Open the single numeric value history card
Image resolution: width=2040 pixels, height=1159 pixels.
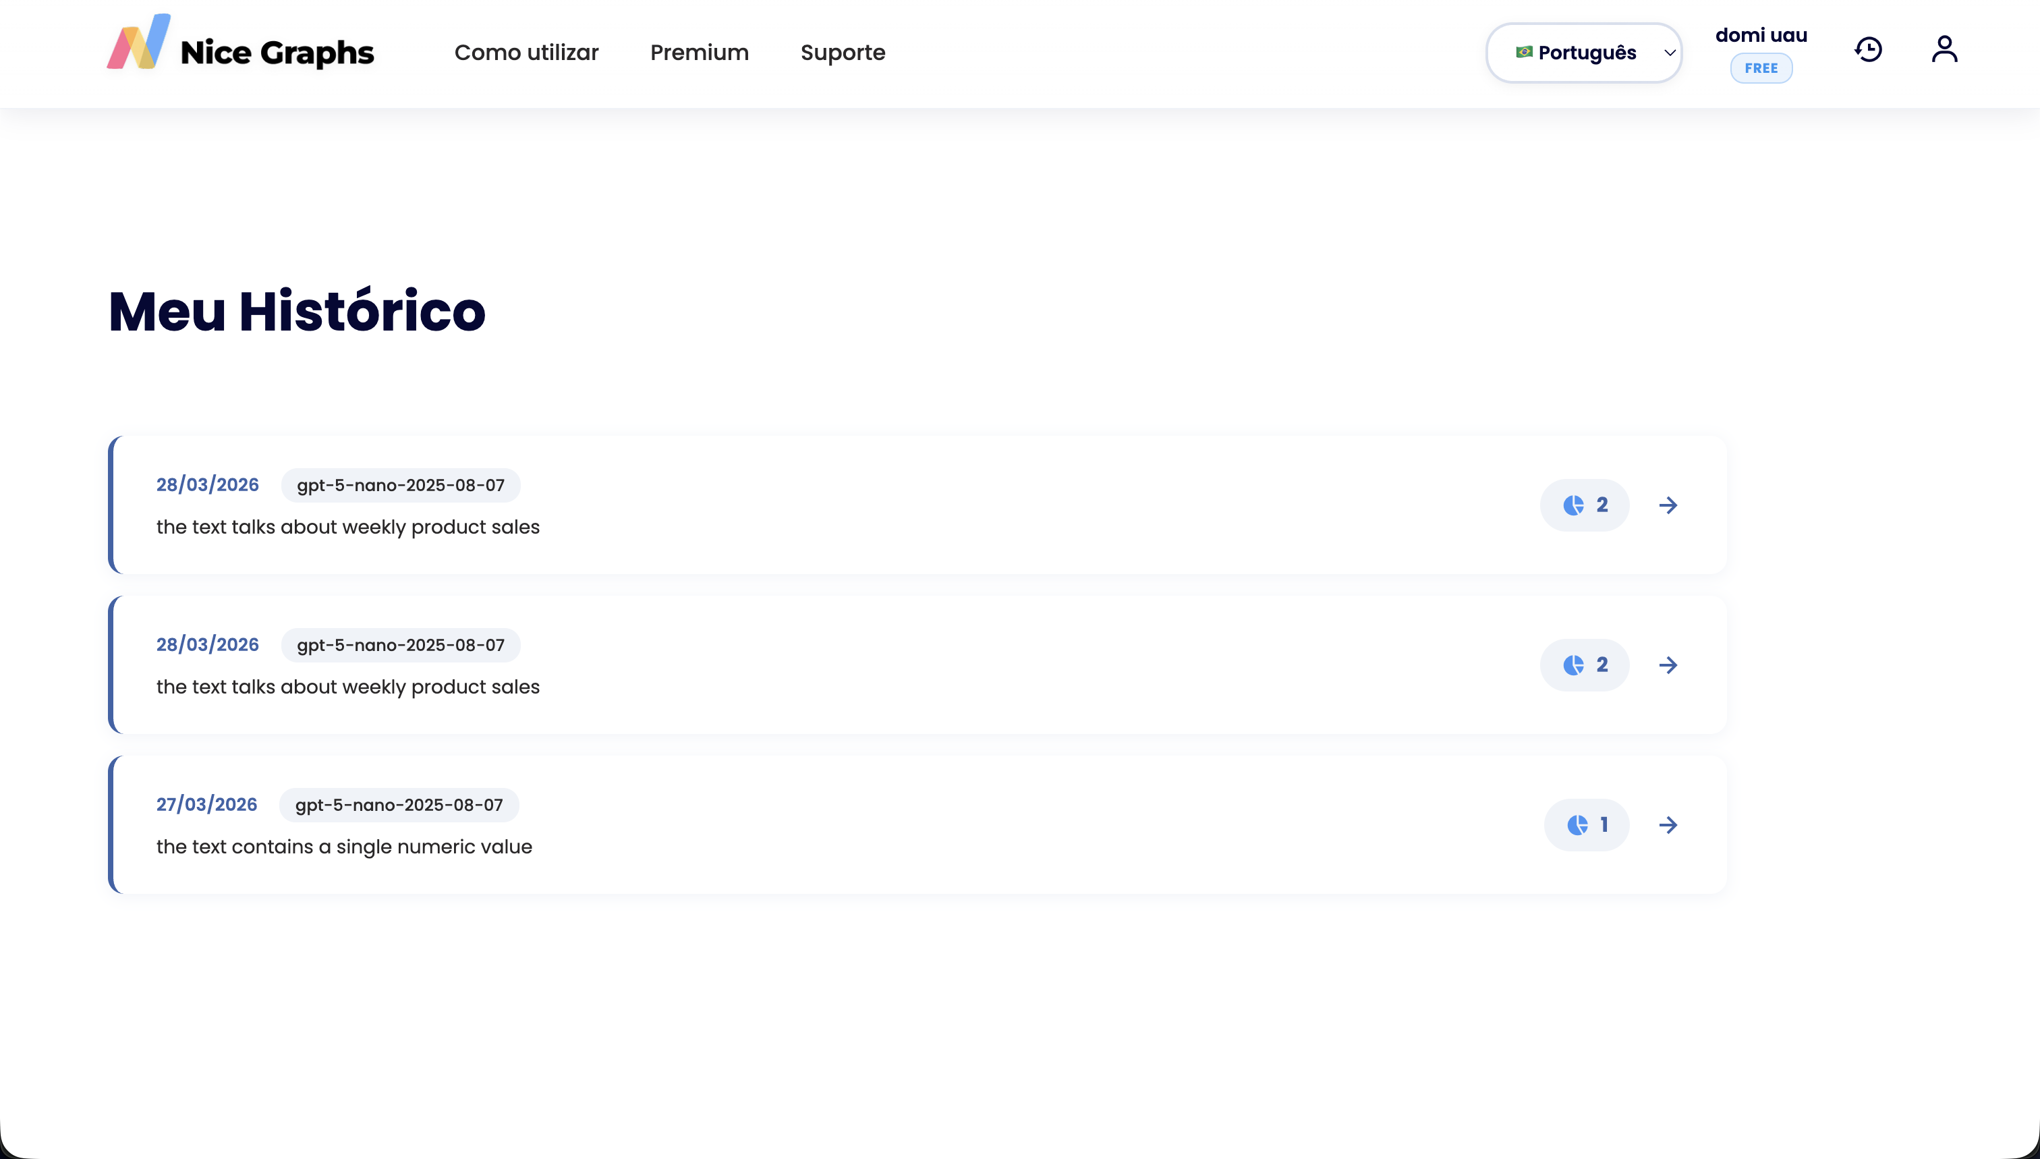[x=796, y=826]
